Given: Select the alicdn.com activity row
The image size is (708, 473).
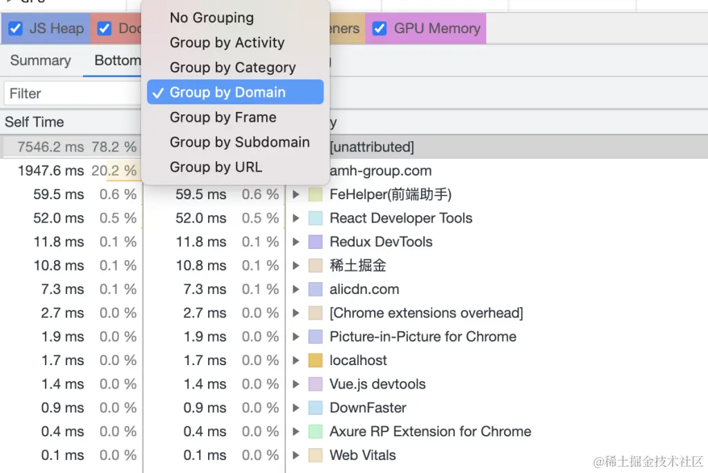Looking at the screenshot, I should pyautogui.click(x=364, y=290).
